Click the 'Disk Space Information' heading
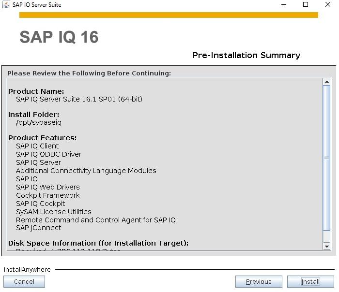339x292 pixels. [98, 243]
